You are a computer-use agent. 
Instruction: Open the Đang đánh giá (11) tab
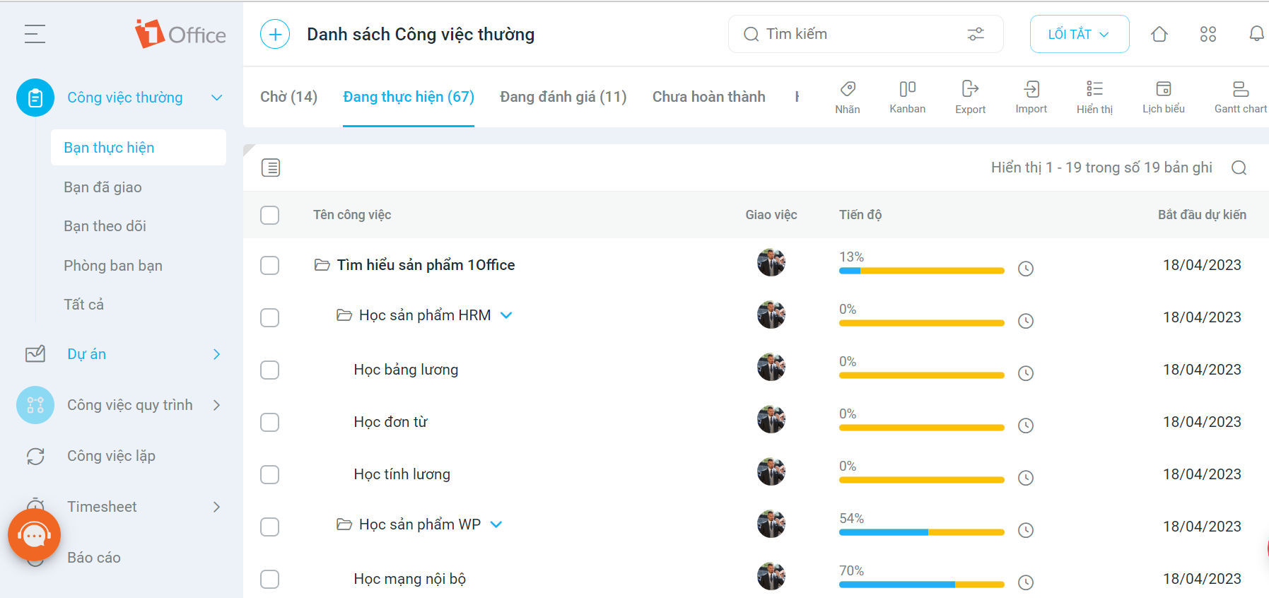[563, 97]
